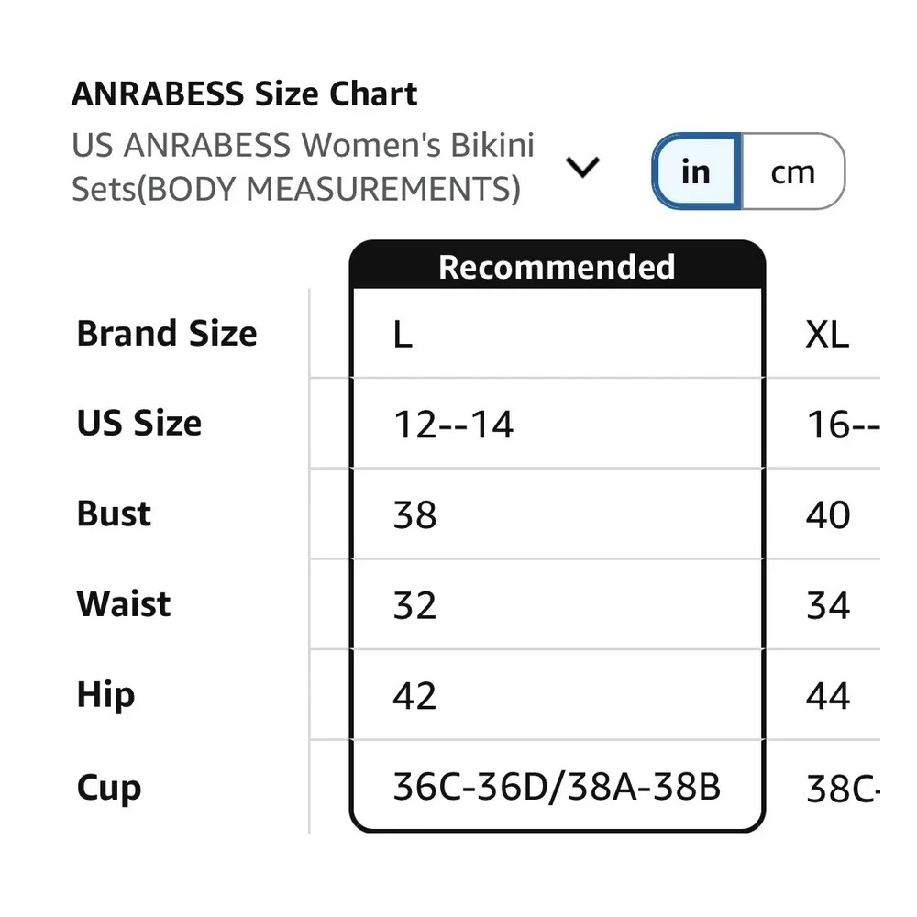Click the Waist row label
Viewport: 917px width, 917px height.
(124, 603)
